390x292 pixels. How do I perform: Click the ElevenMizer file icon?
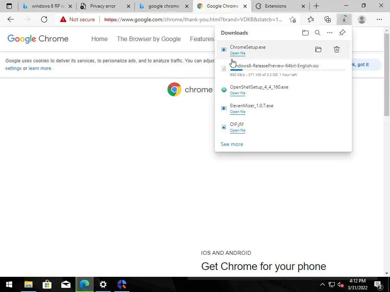click(x=224, y=108)
